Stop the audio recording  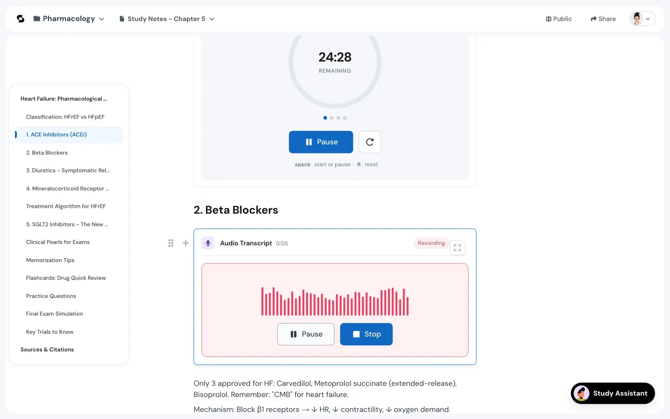click(x=366, y=334)
